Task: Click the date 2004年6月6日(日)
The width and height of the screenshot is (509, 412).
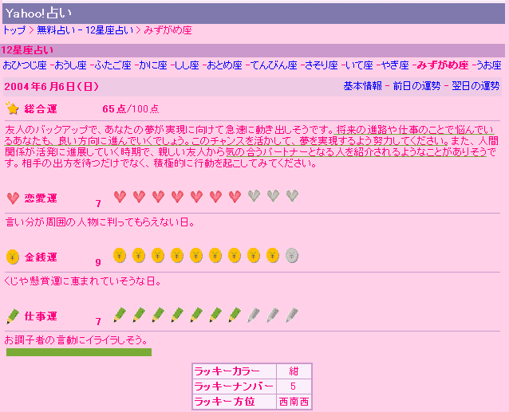Action: pos(51,87)
